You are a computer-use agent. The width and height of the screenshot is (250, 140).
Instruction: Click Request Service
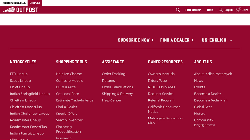click(161, 94)
